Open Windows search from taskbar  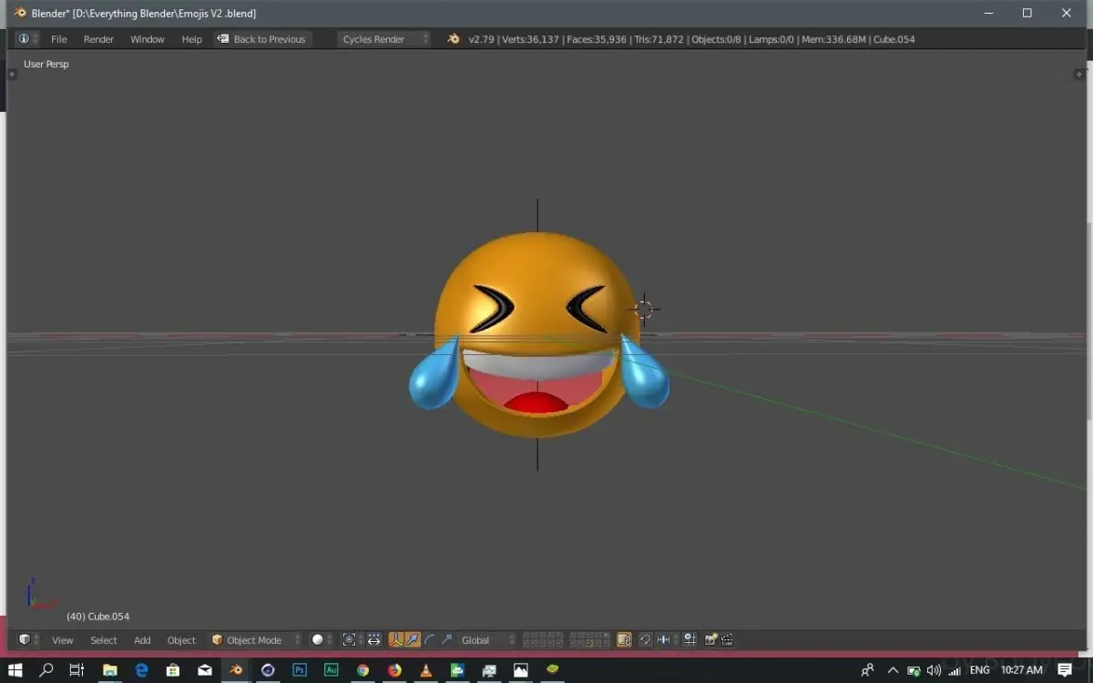[x=46, y=670]
